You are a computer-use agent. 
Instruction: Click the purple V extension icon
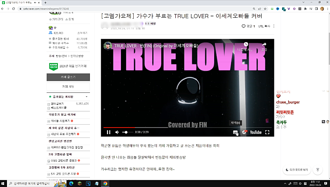tap(289, 9)
